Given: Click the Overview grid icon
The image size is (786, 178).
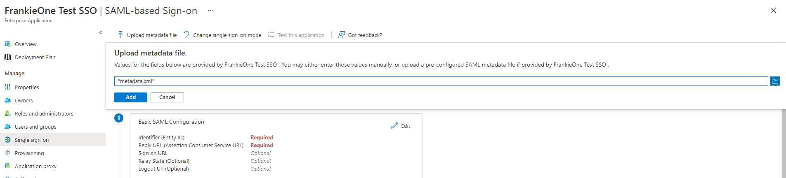Looking at the screenshot, I should click(7, 44).
